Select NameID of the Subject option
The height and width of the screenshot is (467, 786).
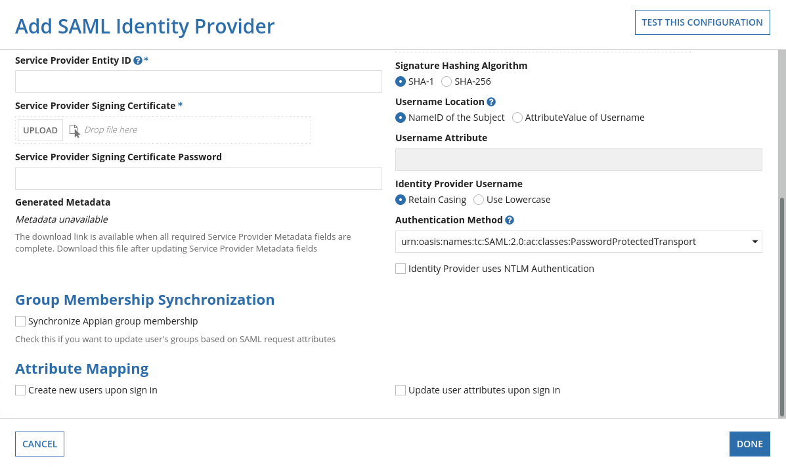click(401, 118)
